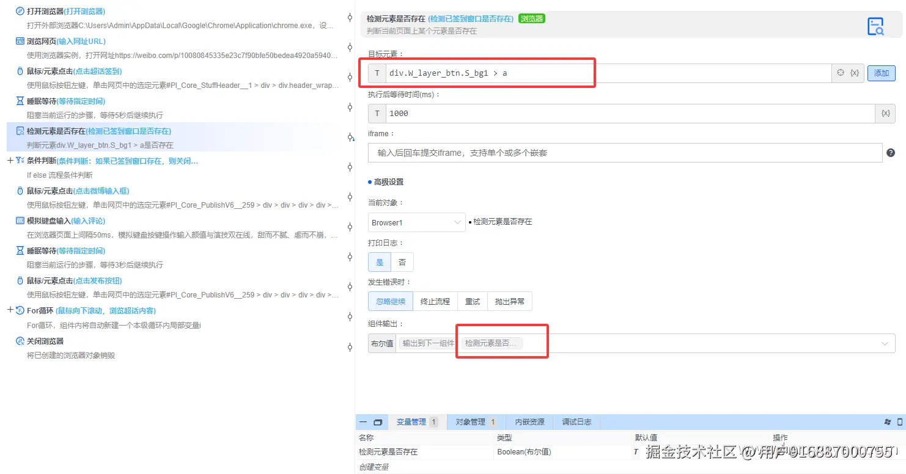Click the T type icon before wait time 1000
The width and height of the screenshot is (906, 474).
click(x=377, y=113)
